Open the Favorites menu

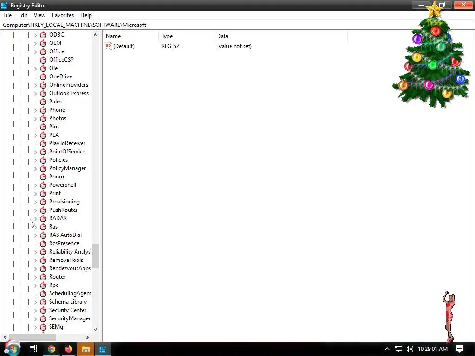[x=63, y=15]
